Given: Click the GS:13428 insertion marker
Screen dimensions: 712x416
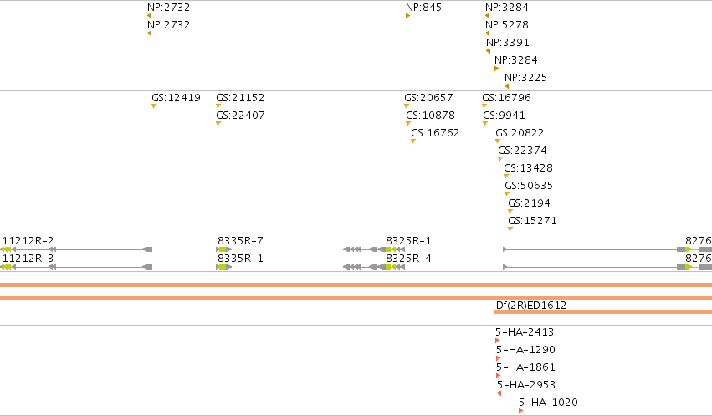Looking at the screenshot, I should click(x=506, y=177).
